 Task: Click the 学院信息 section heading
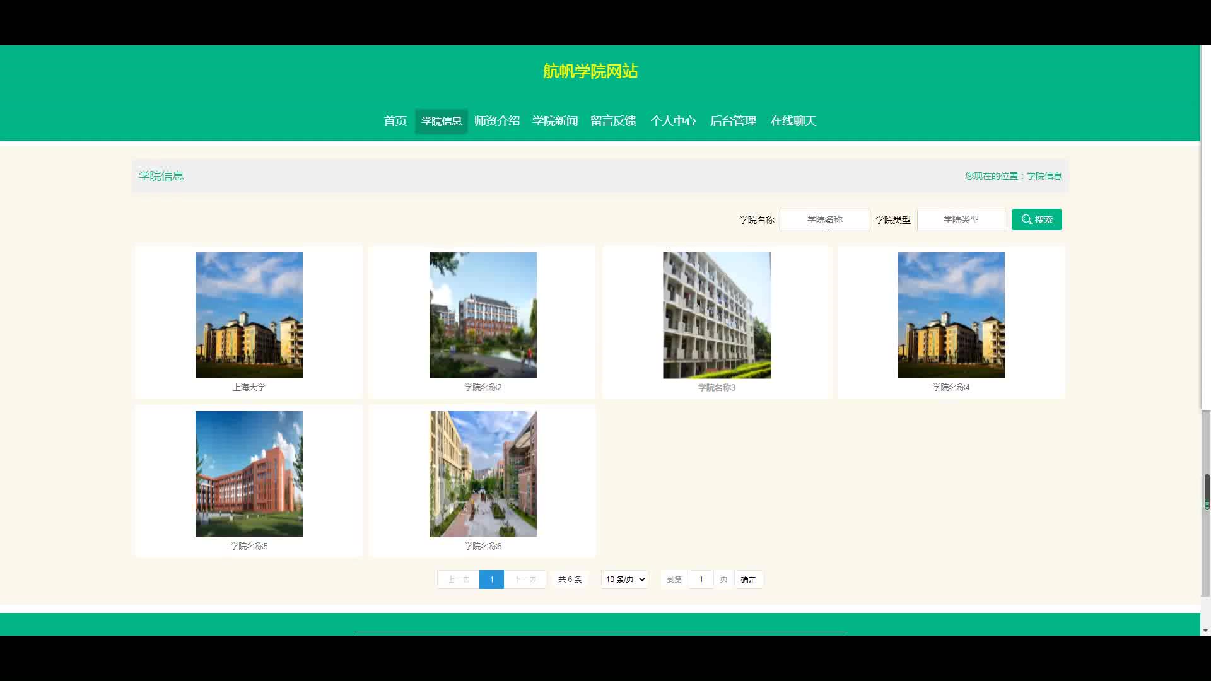coord(161,176)
